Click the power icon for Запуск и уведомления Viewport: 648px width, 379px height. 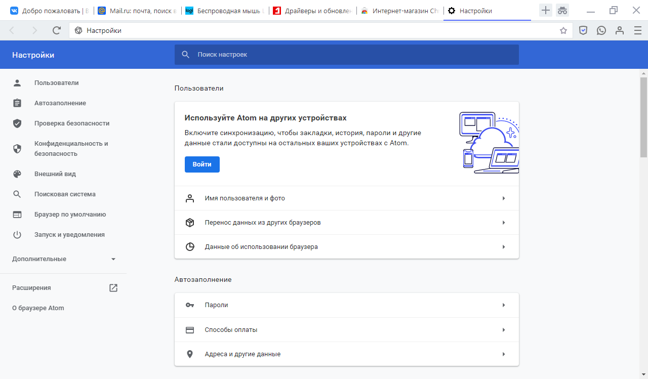17,234
